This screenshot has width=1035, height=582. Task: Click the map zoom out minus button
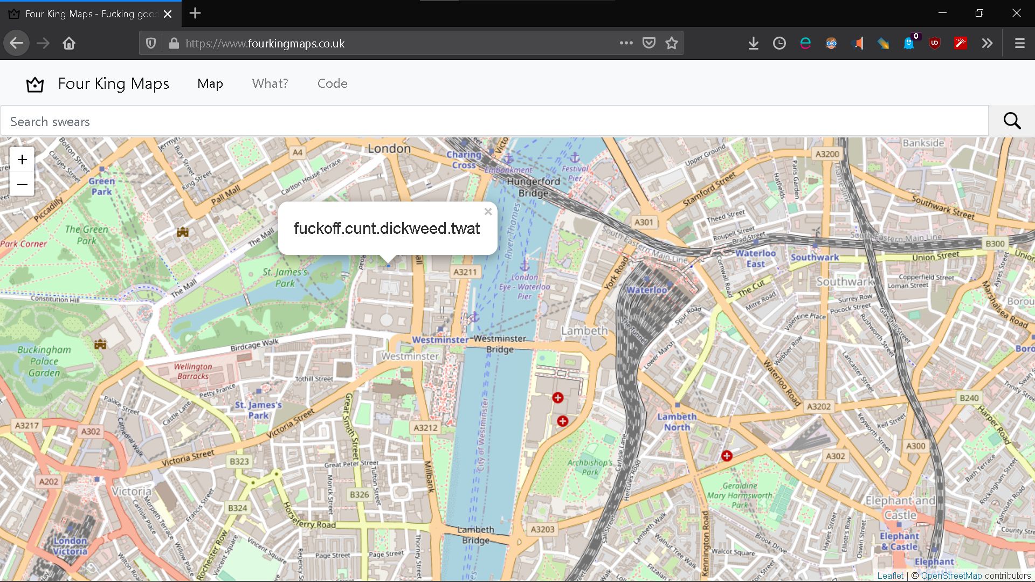click(22, 184)
